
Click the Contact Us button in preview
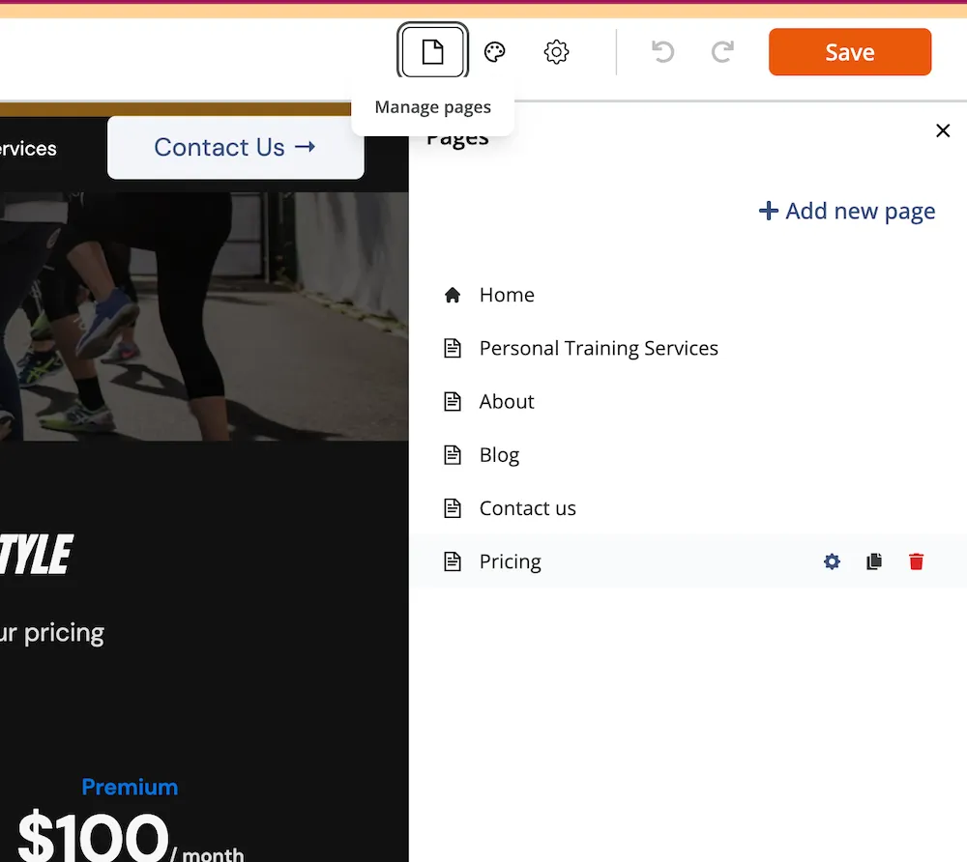click(236, 148)
